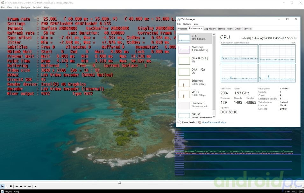Click the Threads 1495 value

[x=238, y=102]
